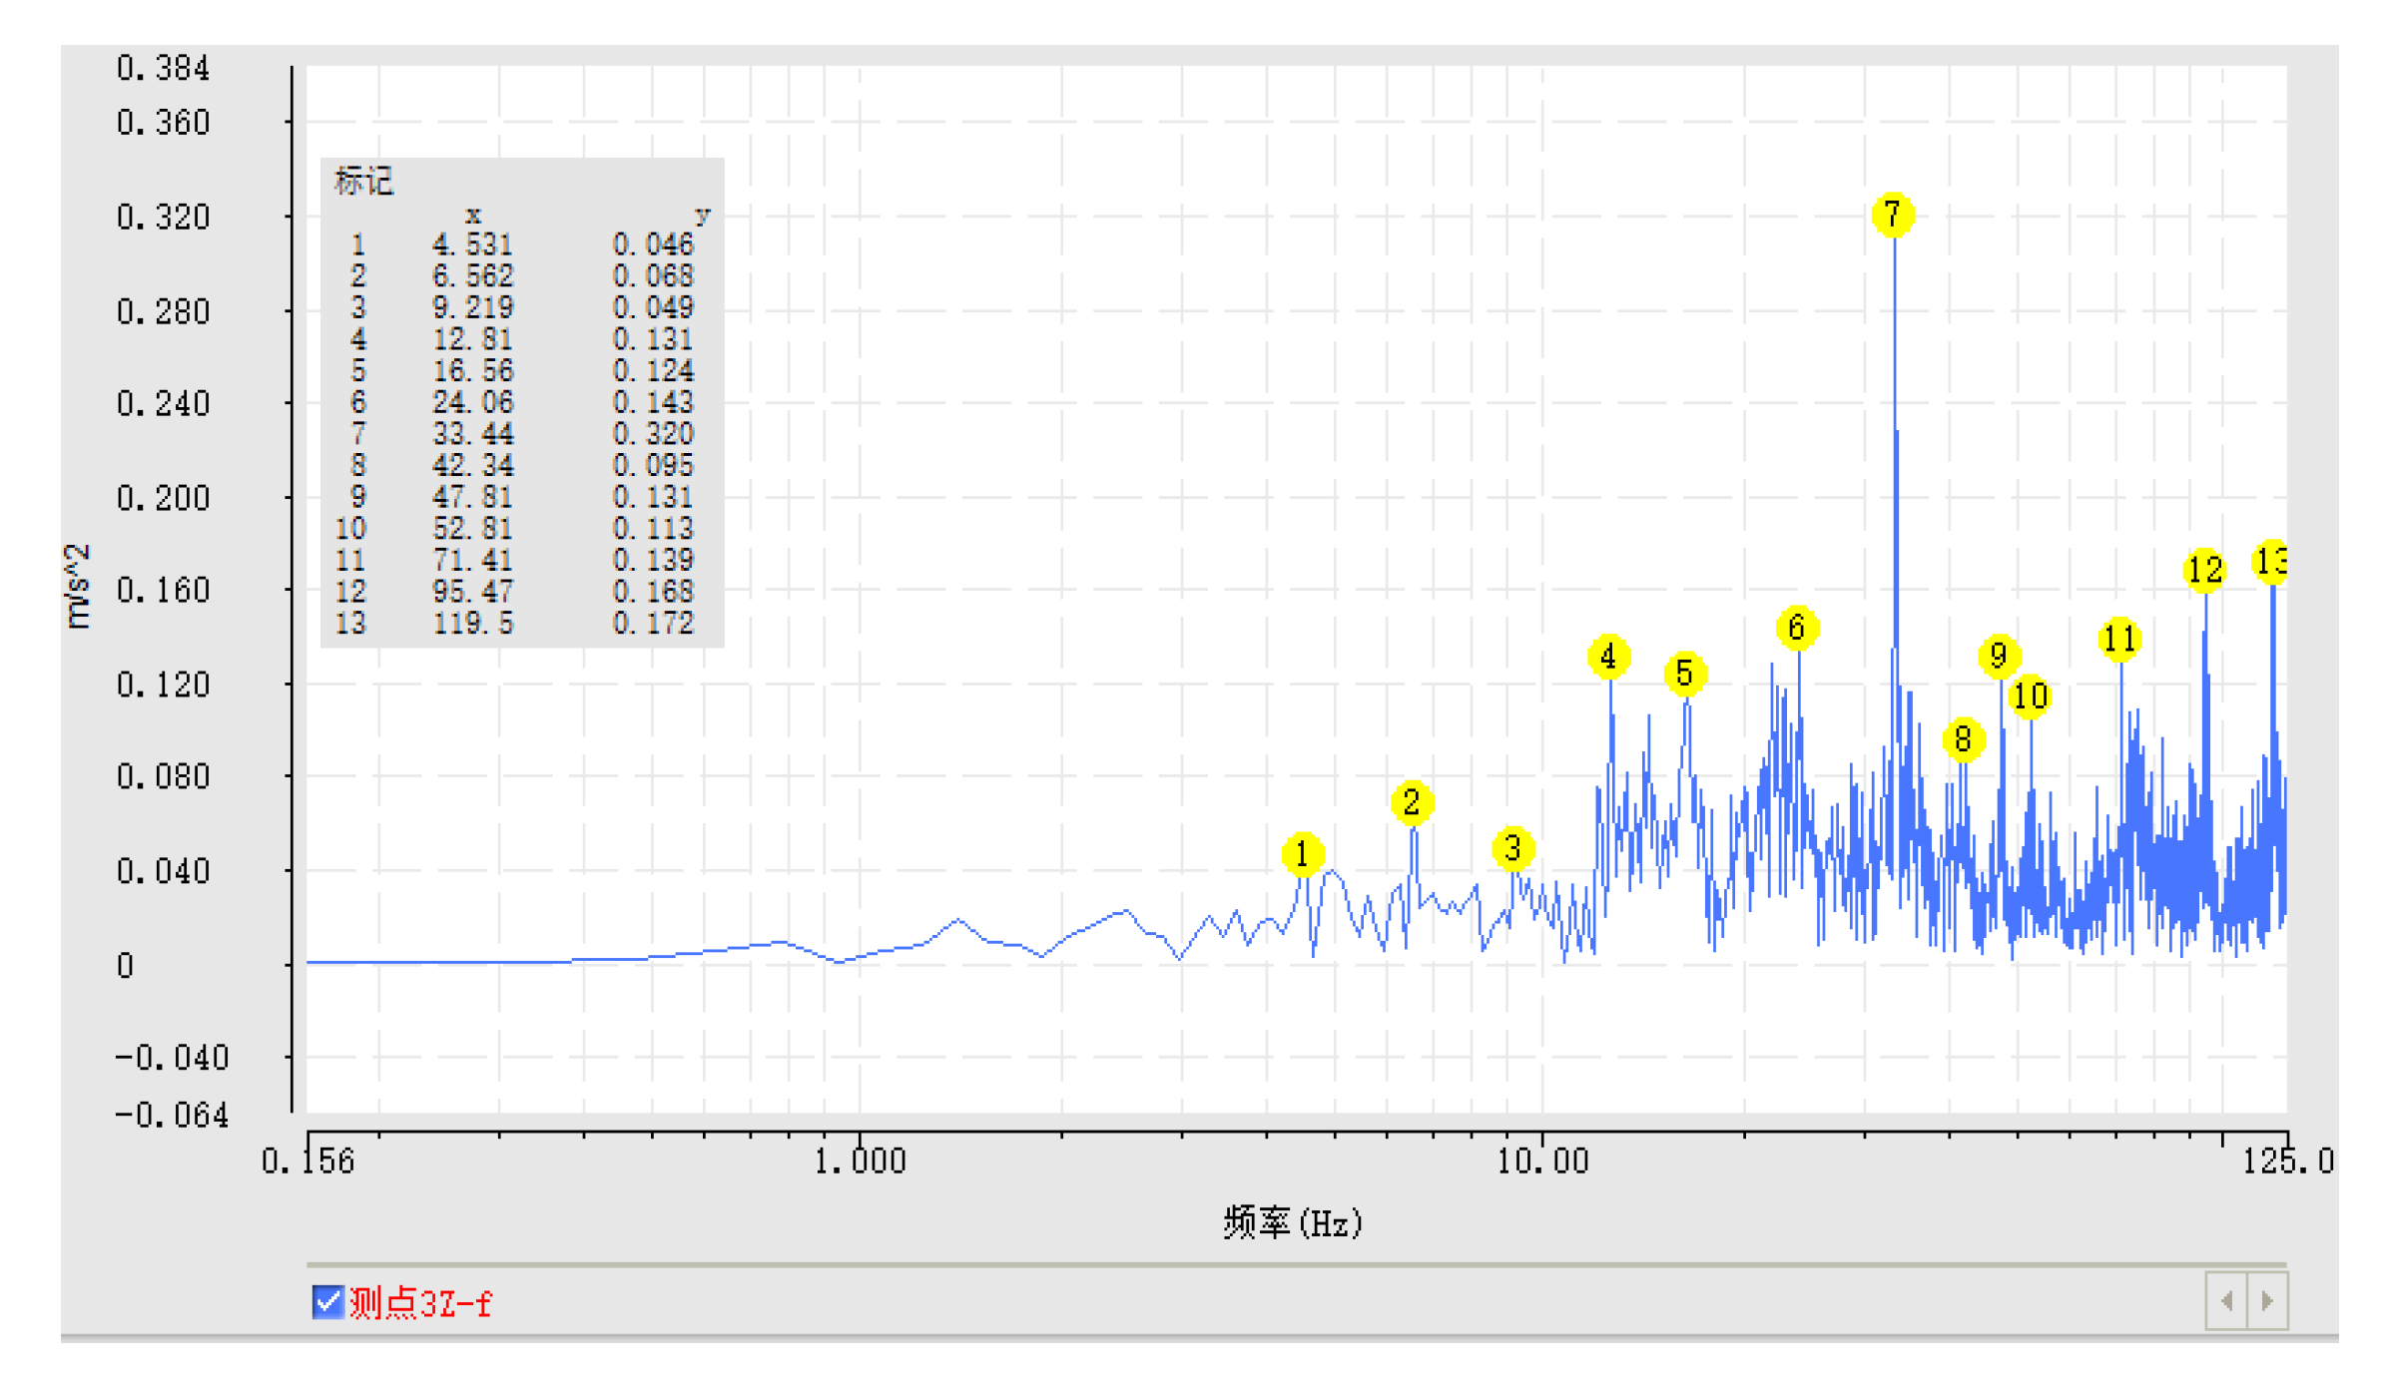Click the 频率 (Hz) axis label
This screenshot has height=1395, width=2388.
click(x=1292, y=1221)
